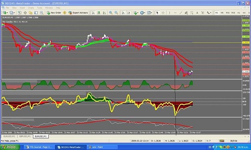Open the Insert menu

(22, 8)
